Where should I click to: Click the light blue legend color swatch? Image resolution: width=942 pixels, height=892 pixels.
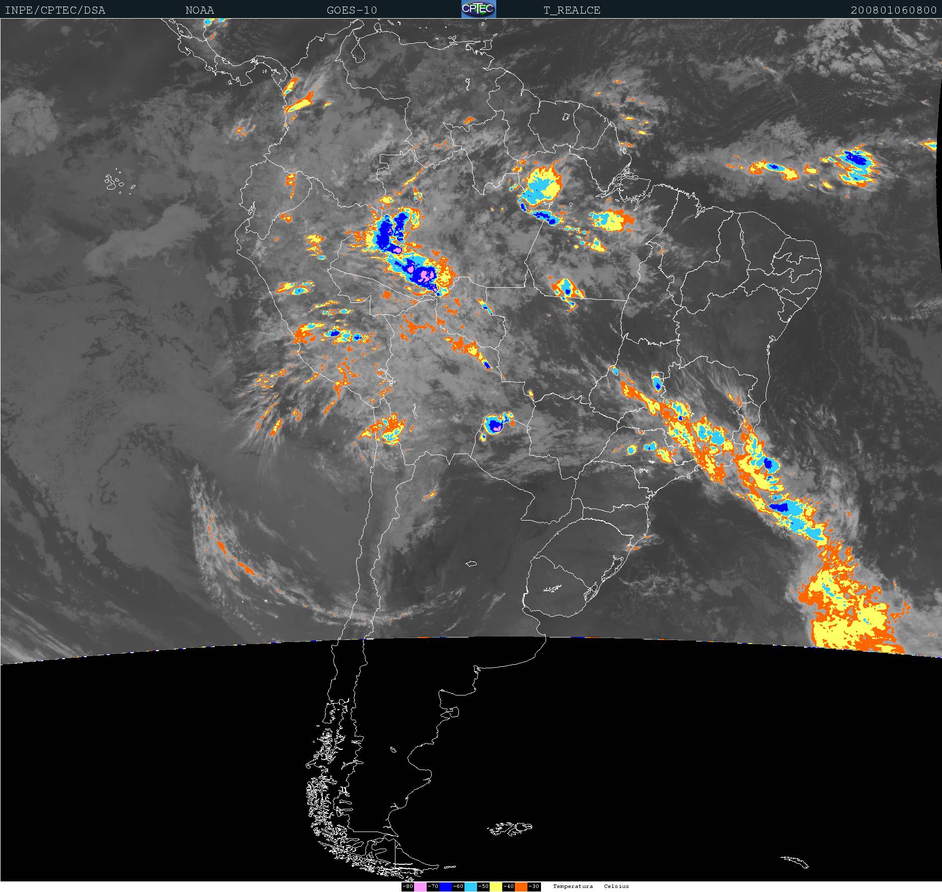pos(470,886)
